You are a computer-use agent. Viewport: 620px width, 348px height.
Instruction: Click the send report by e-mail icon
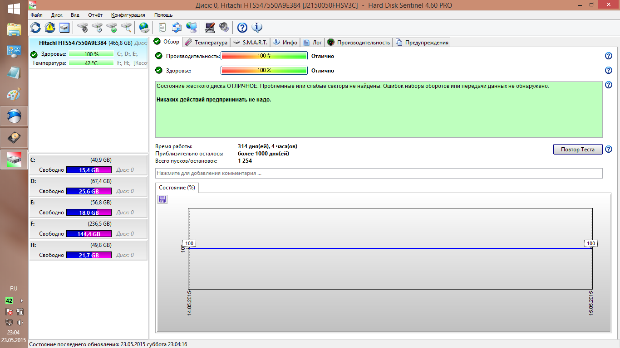coord(177,28)
